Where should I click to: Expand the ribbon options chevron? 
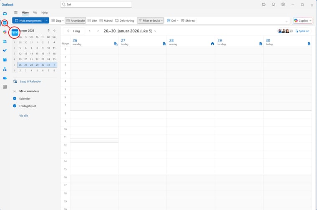point(287,22)
